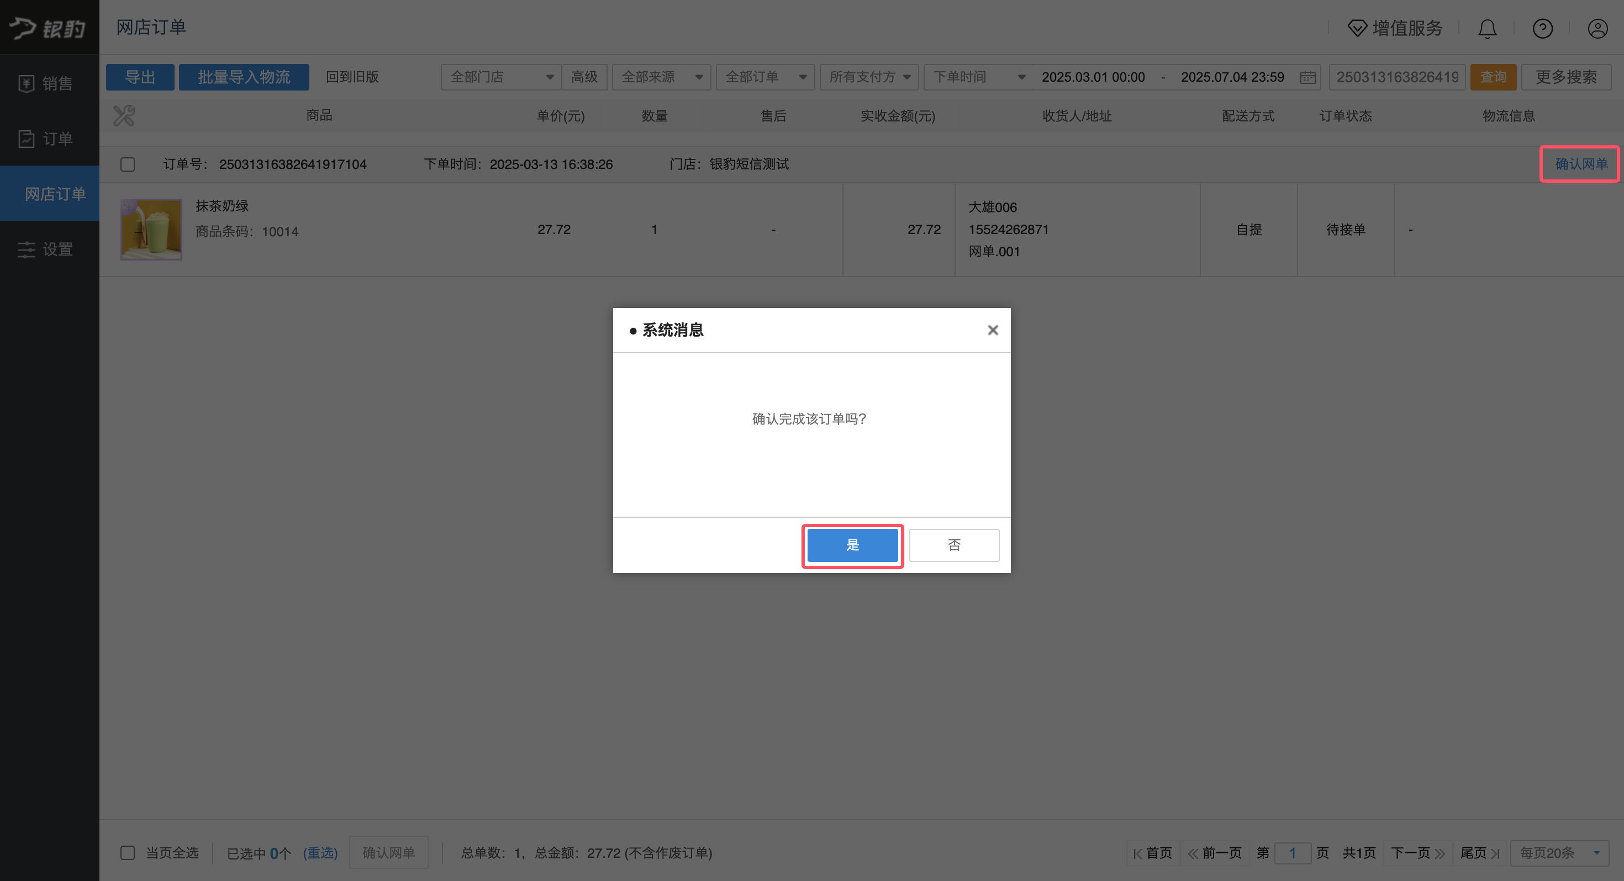Viewport: 1624px width, 881px height.
Task: Click the 高级 button
Action: coord(584,77)
